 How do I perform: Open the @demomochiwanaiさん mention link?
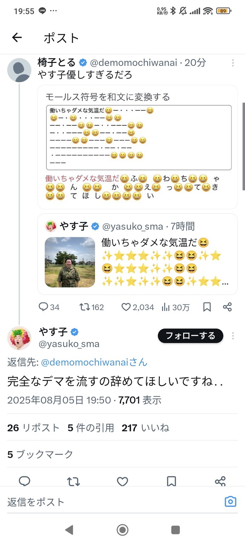(x=94, y=363)
